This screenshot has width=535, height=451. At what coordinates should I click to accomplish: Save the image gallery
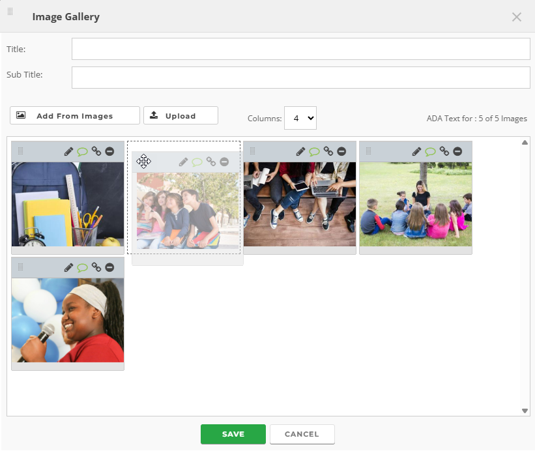(x=233, y=434)
